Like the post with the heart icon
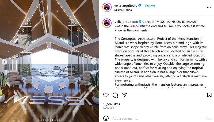Viewport: 214px width, 122px height. pos(106,95)
